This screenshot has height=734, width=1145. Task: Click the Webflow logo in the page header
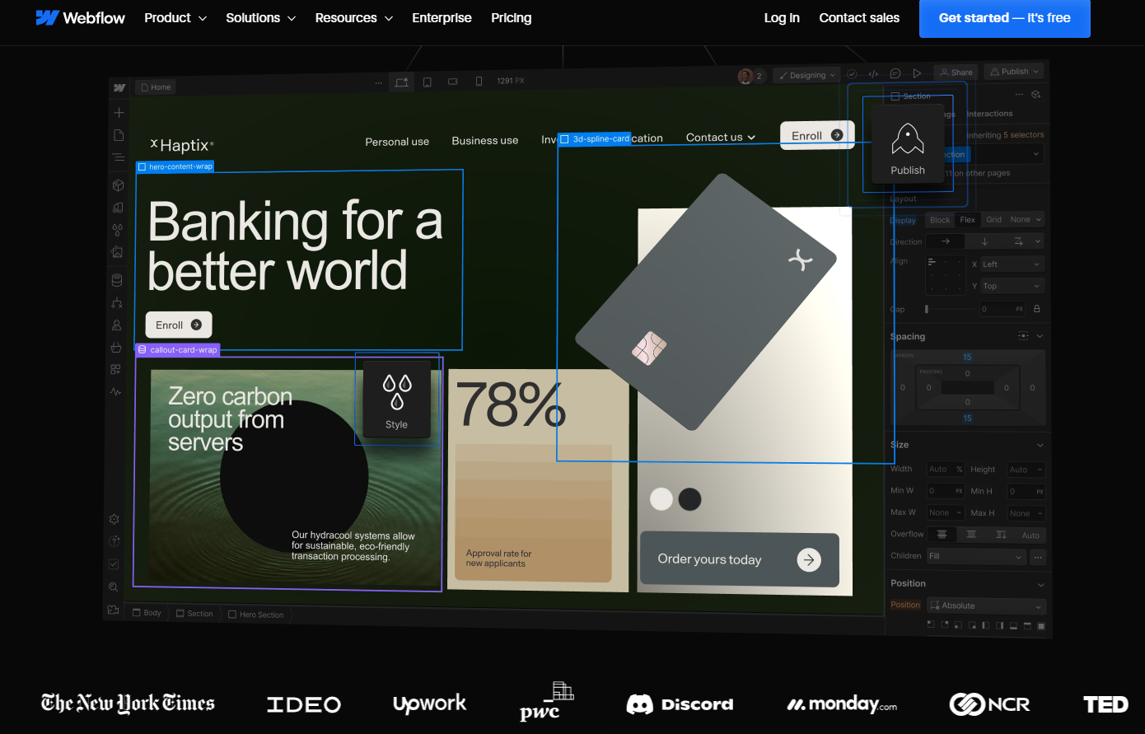(80, 17)
